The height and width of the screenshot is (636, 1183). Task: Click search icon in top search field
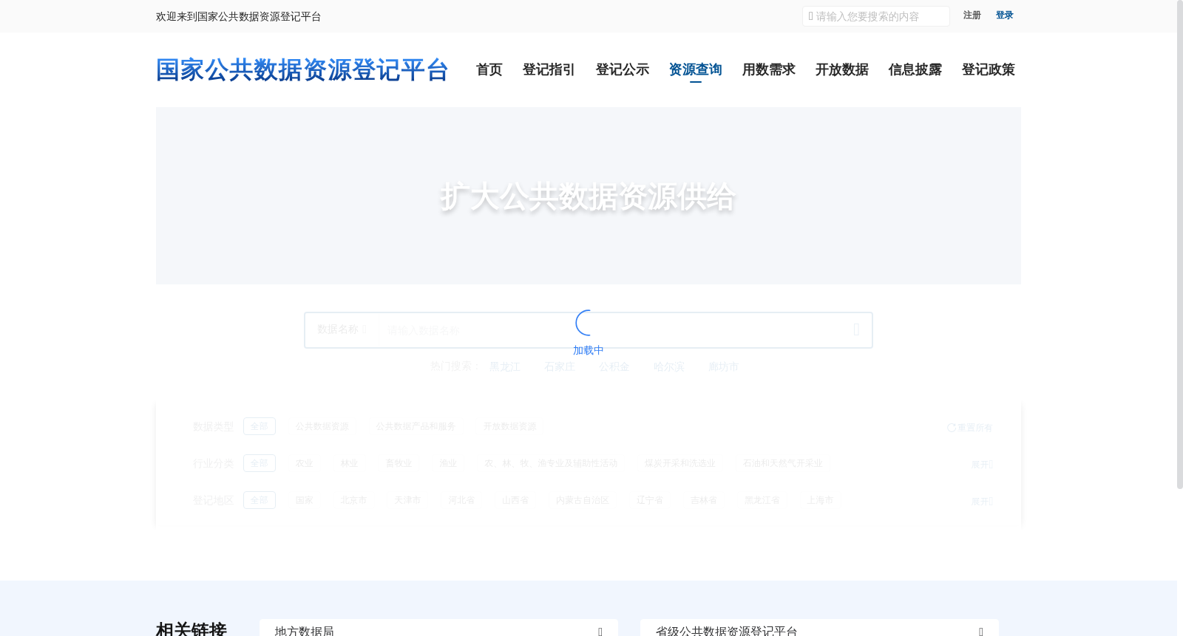coord(810,16)
